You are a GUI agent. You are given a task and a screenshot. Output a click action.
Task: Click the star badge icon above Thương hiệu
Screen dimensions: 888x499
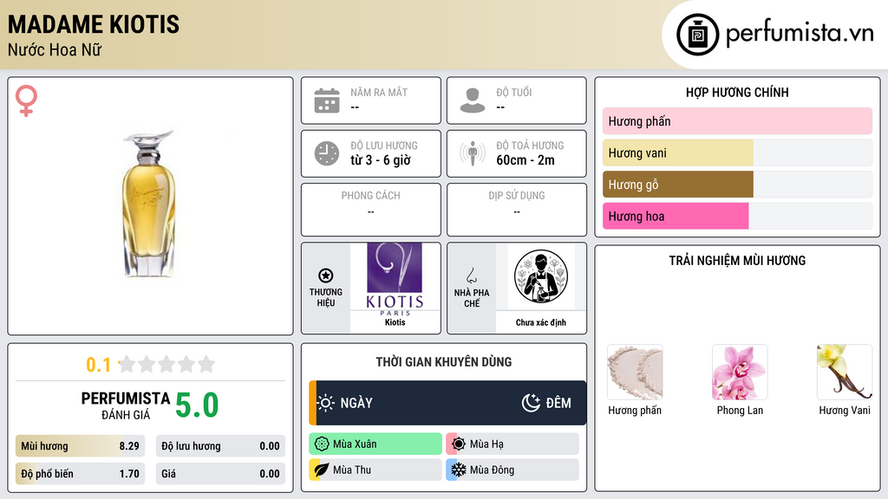(x=326, y=275)
